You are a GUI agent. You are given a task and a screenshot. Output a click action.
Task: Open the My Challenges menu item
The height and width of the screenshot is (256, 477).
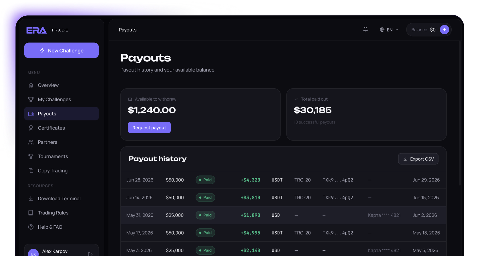[61, 99]
